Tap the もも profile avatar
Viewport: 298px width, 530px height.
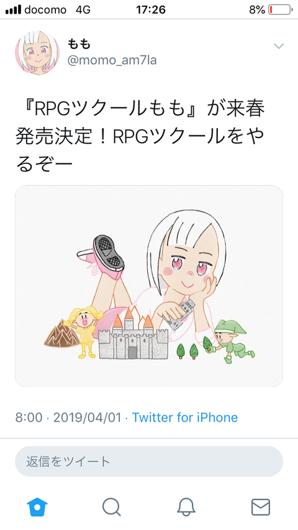point(37,52)
